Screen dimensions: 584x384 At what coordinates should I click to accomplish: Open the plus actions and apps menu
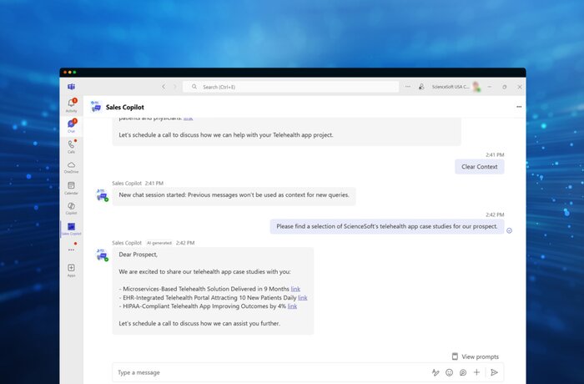pos(476,372)
